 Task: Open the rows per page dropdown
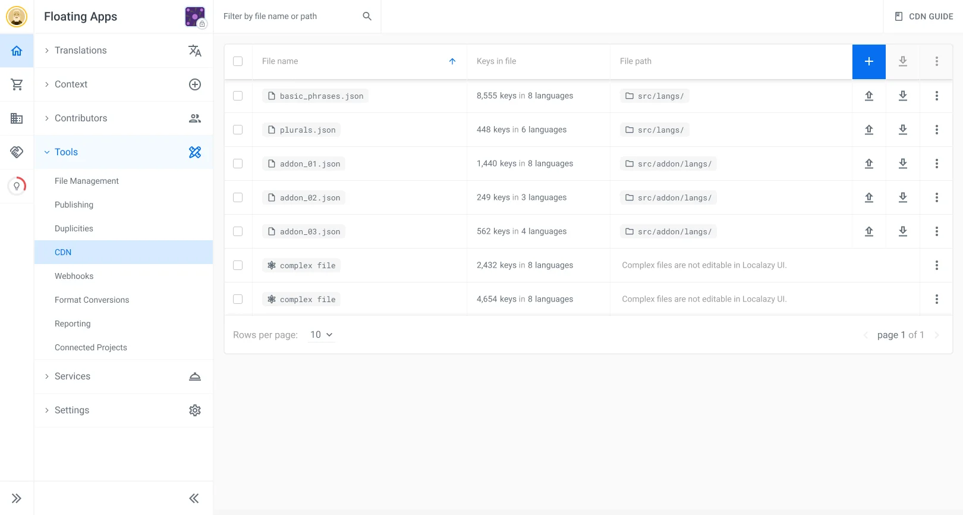click(321, 335)
